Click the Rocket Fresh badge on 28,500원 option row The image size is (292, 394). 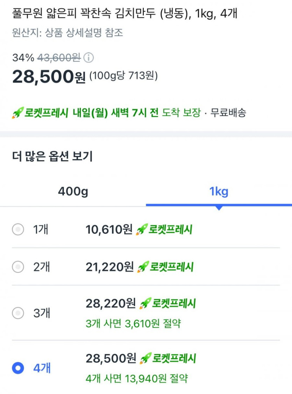[168, 359]
